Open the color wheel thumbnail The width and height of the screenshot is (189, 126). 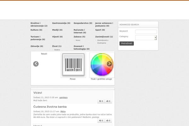tap(102, 65)
